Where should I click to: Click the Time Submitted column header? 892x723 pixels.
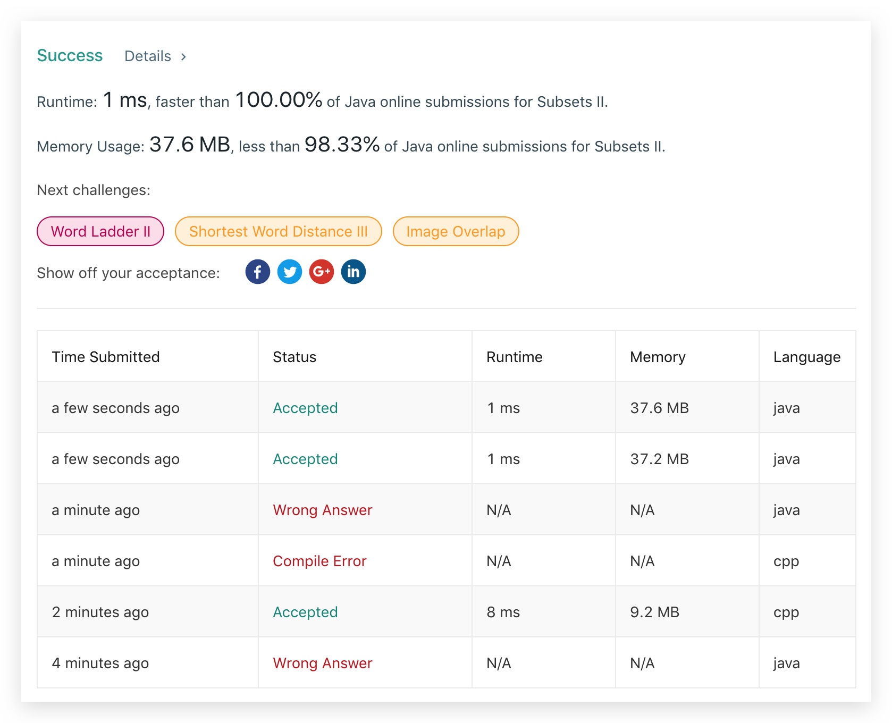(x=106, y=357)
